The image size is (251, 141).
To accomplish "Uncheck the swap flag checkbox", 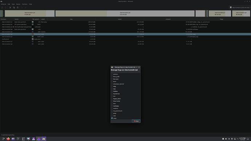I will [112, 118].
